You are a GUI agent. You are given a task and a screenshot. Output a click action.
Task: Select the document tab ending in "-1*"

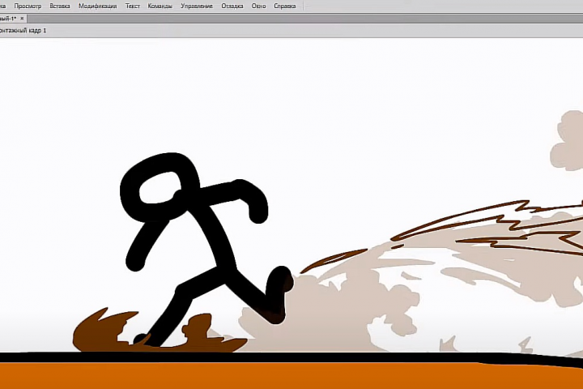(x=8, y=19)
